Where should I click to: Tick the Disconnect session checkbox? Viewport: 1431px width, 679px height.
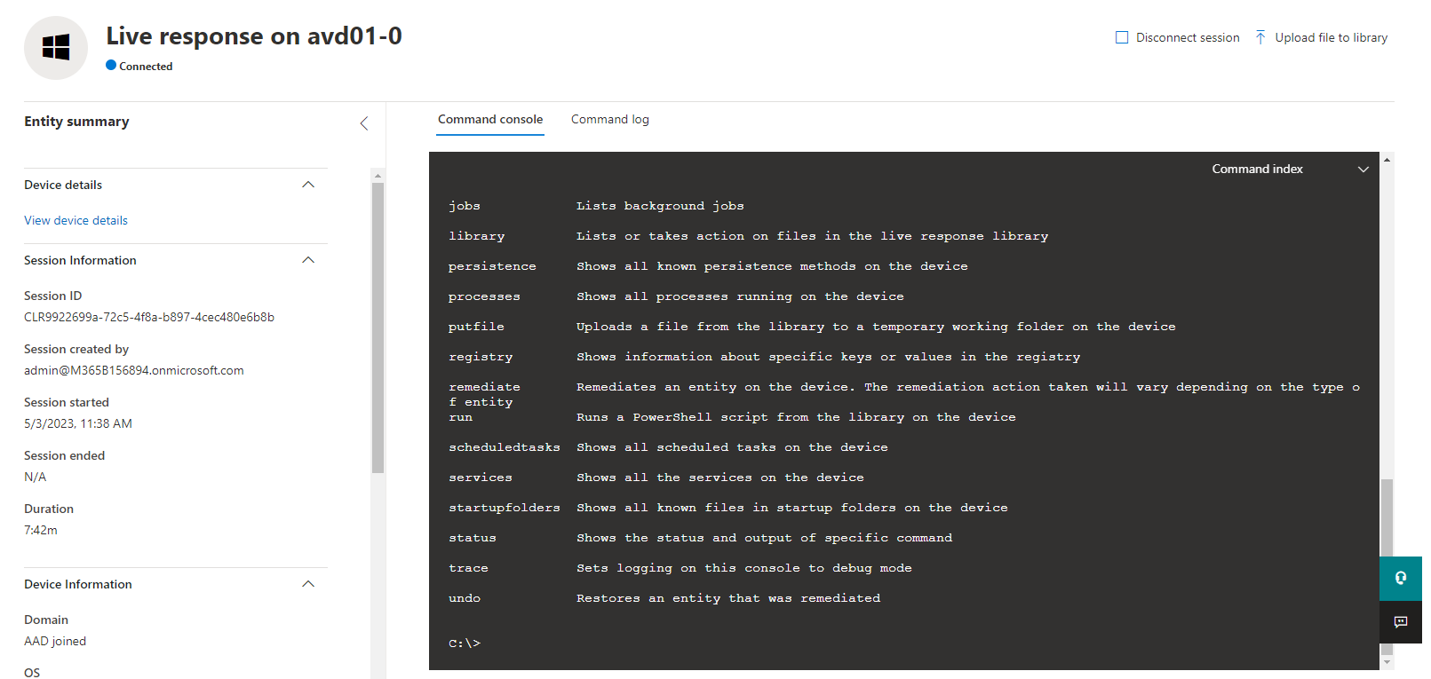point(1122,37)
